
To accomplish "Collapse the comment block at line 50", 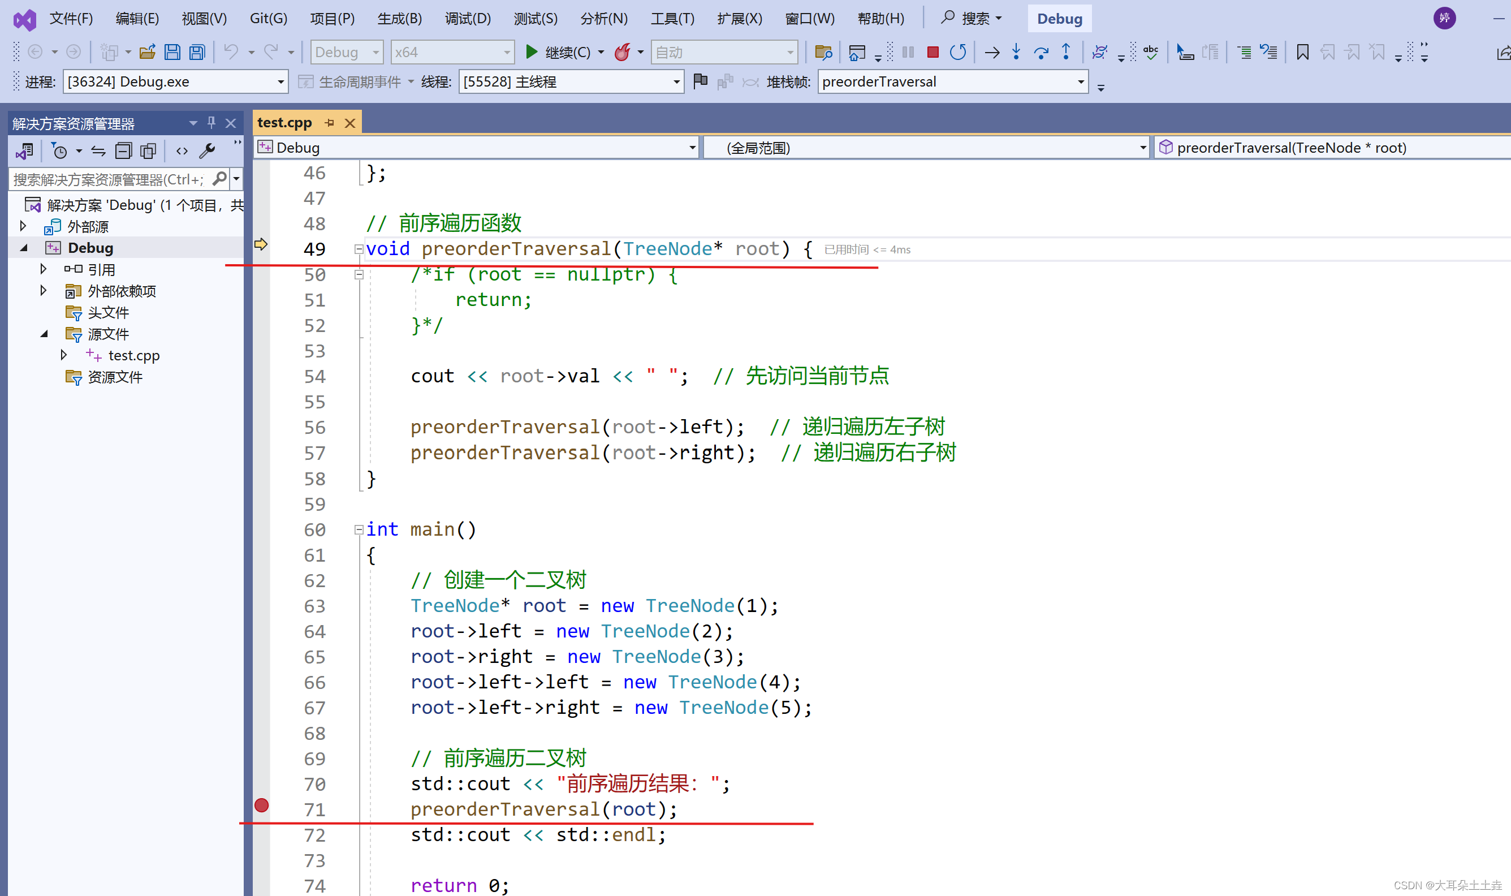I will pyautogui.click(x=359, y=275).
